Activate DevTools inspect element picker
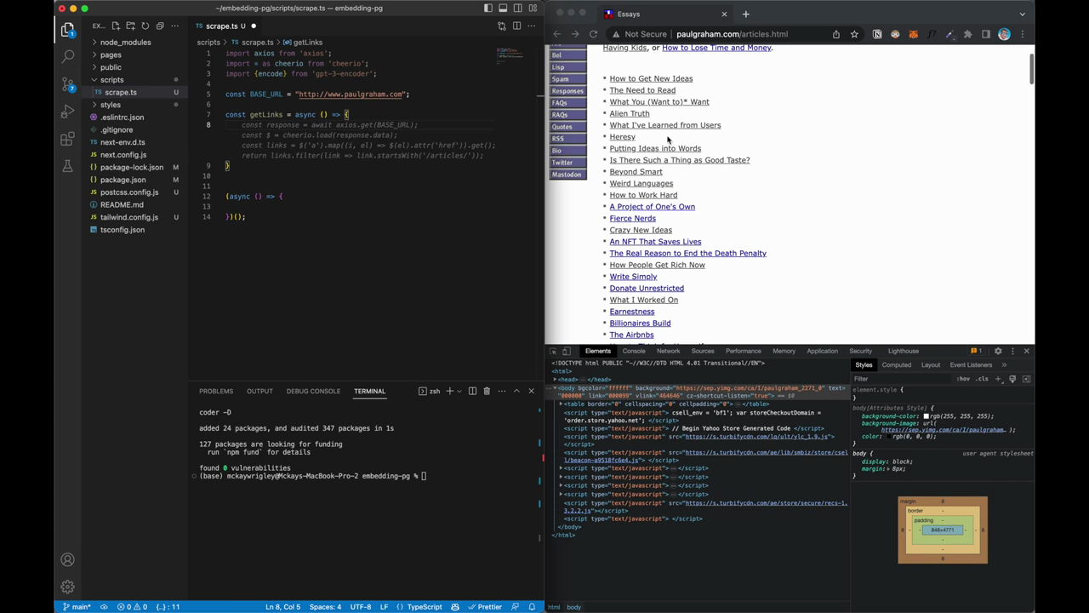Screen dimensions: 1089x613 point(553,351)
